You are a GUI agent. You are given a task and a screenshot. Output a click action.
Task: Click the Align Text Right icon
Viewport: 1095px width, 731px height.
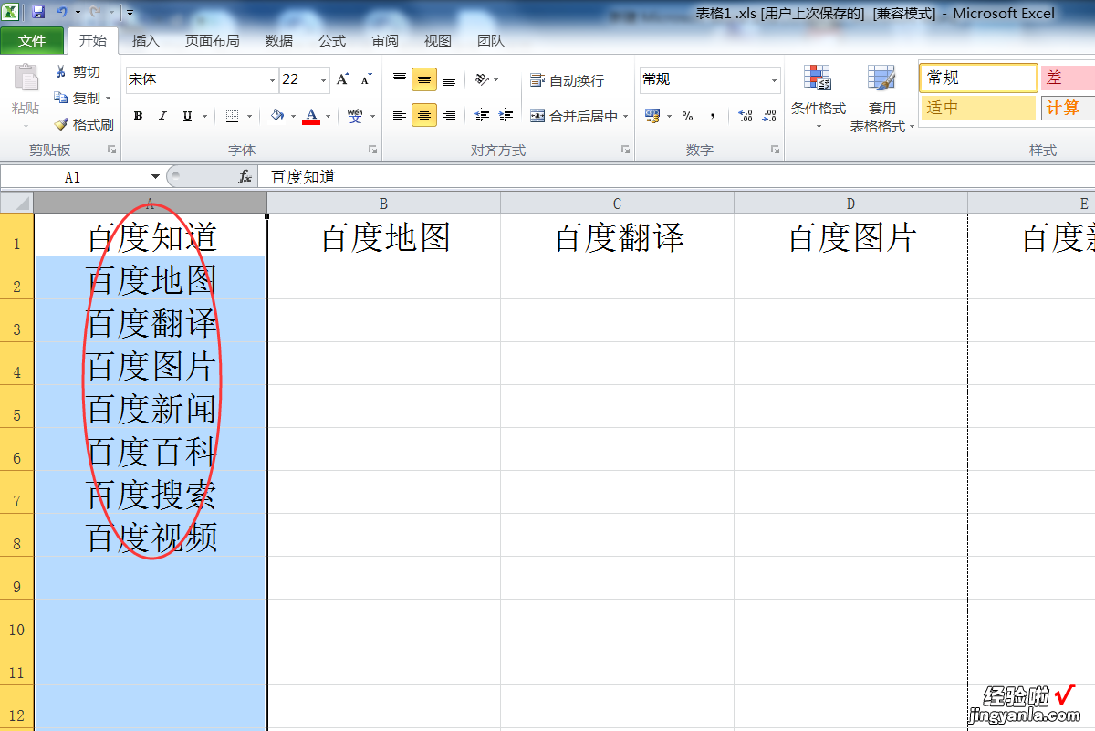[x=449, y=115]
